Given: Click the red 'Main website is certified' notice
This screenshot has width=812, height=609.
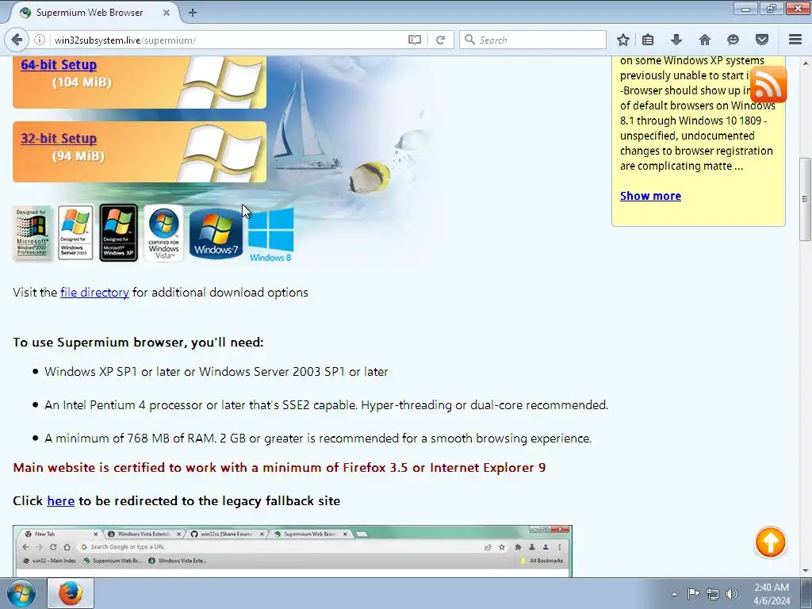Looking at the screenshot, I should (279, 468).
